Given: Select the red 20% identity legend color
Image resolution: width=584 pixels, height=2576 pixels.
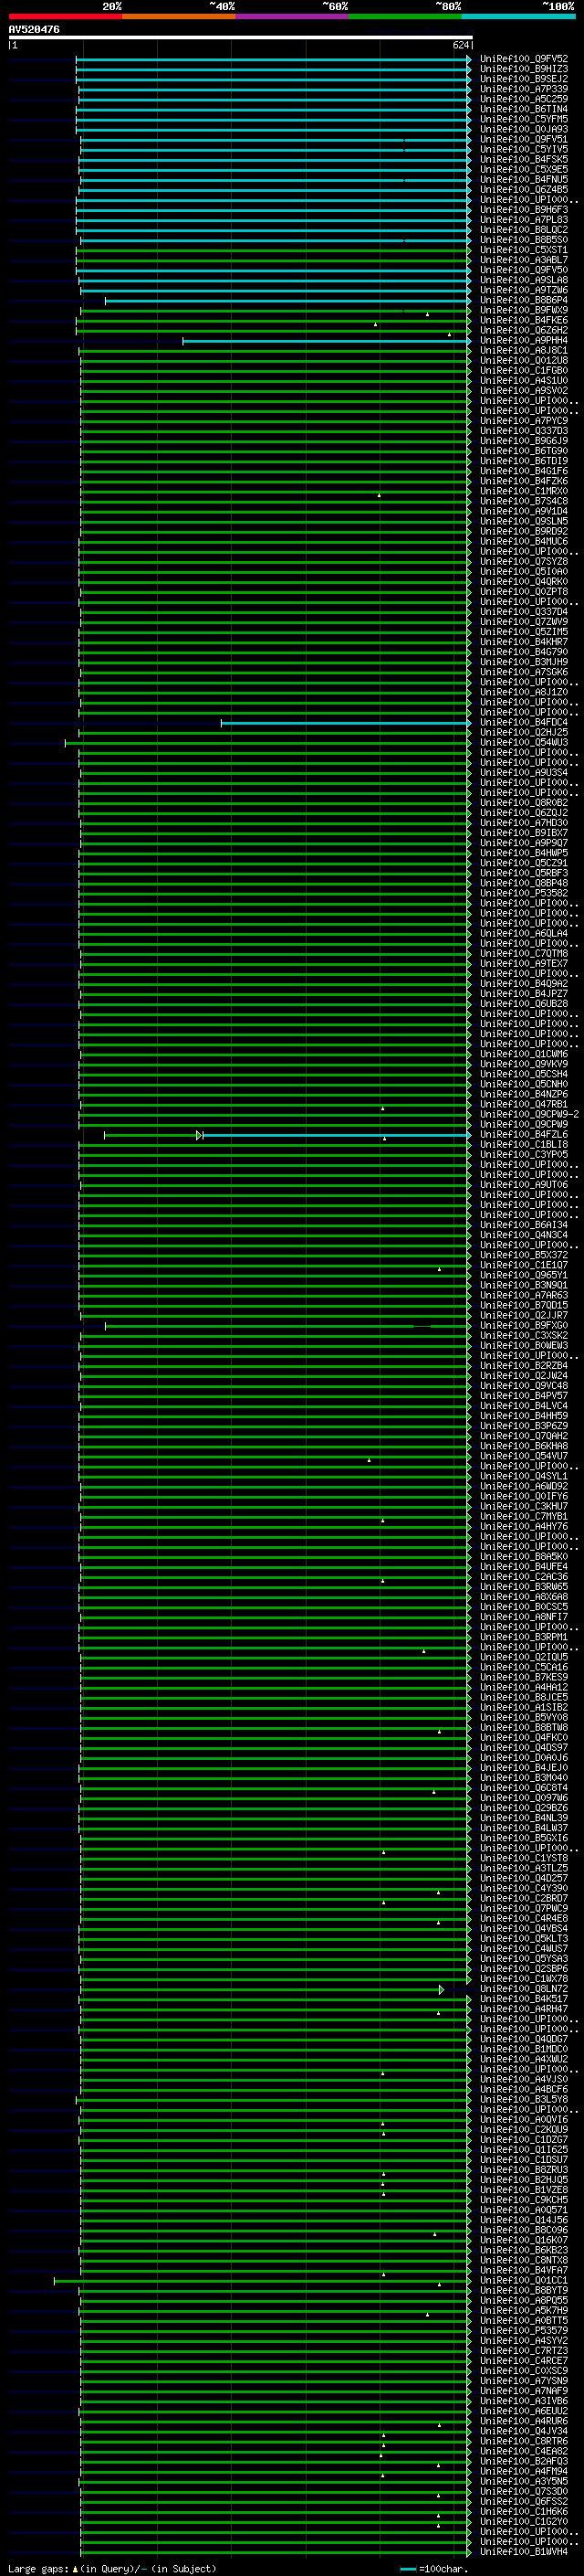Looking at the screenshot, I should (x=66, y=16).
